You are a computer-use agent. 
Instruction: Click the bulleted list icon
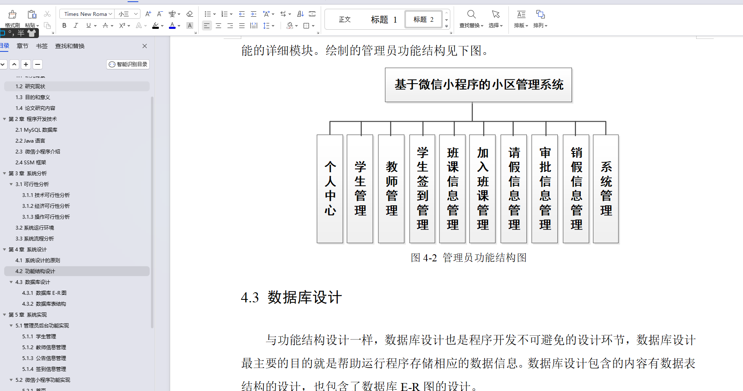point(208,13)
